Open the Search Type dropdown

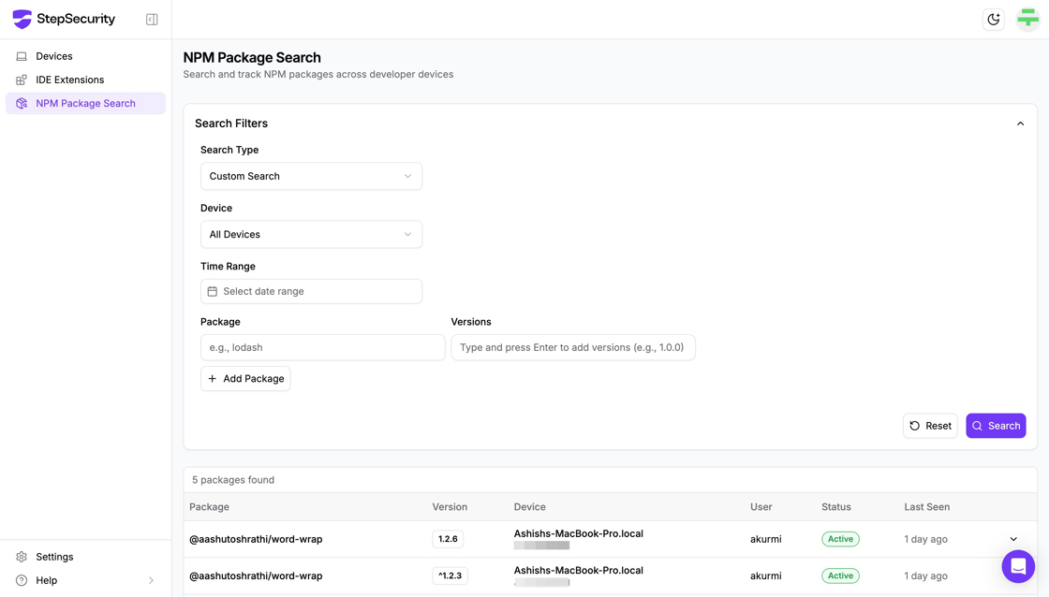pyautogui.click(x=311, y=176)
